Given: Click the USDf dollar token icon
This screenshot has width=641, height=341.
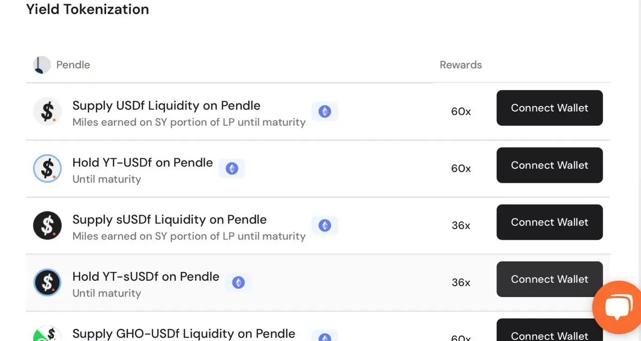Looking at the screenshot, I should tap(47, 112).
